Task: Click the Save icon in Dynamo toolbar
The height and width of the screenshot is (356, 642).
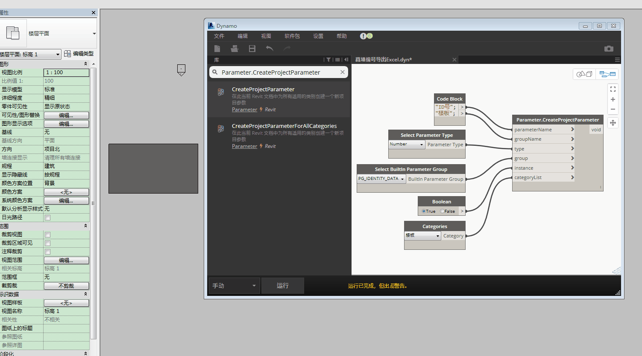Action: [x=252, y=49]
